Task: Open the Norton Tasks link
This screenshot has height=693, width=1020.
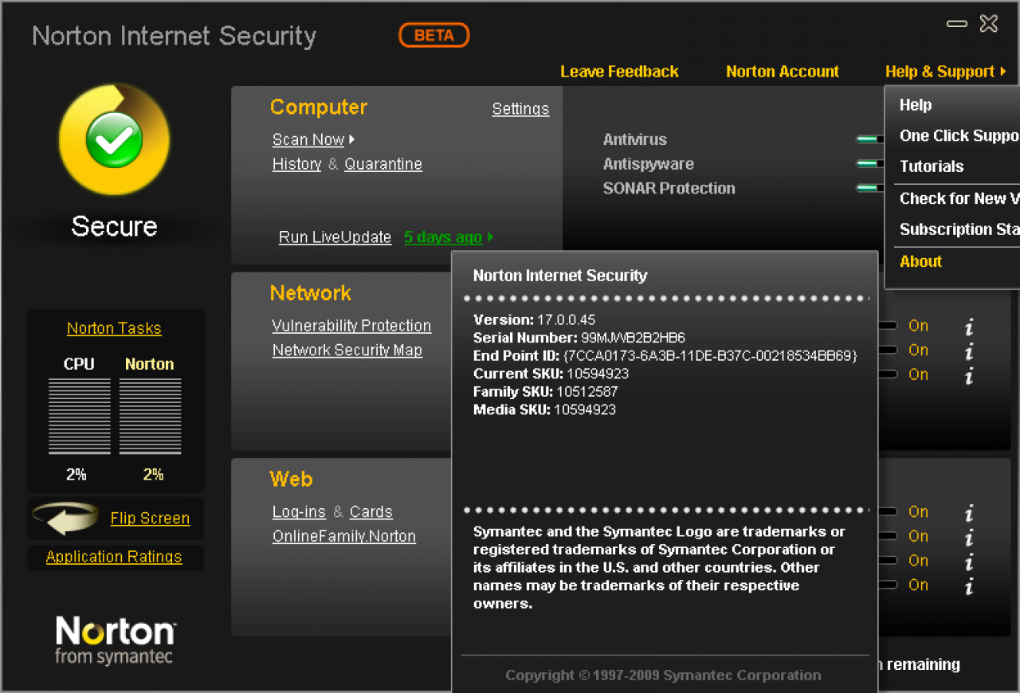Action: click(114, 328)
